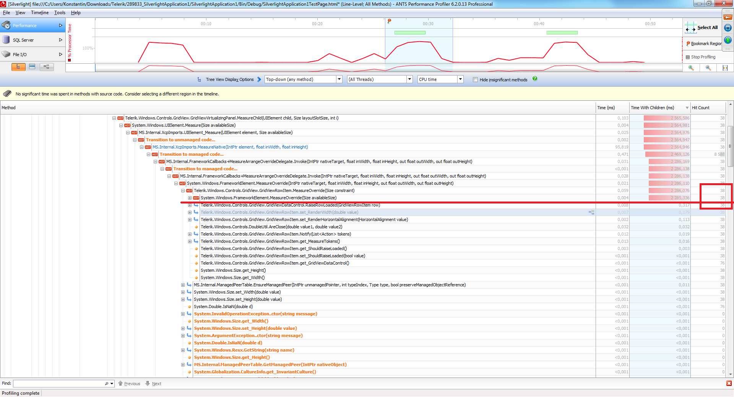Open the File menu
The width and height of the screenshot is (734, 397).
tap(6, 13)
